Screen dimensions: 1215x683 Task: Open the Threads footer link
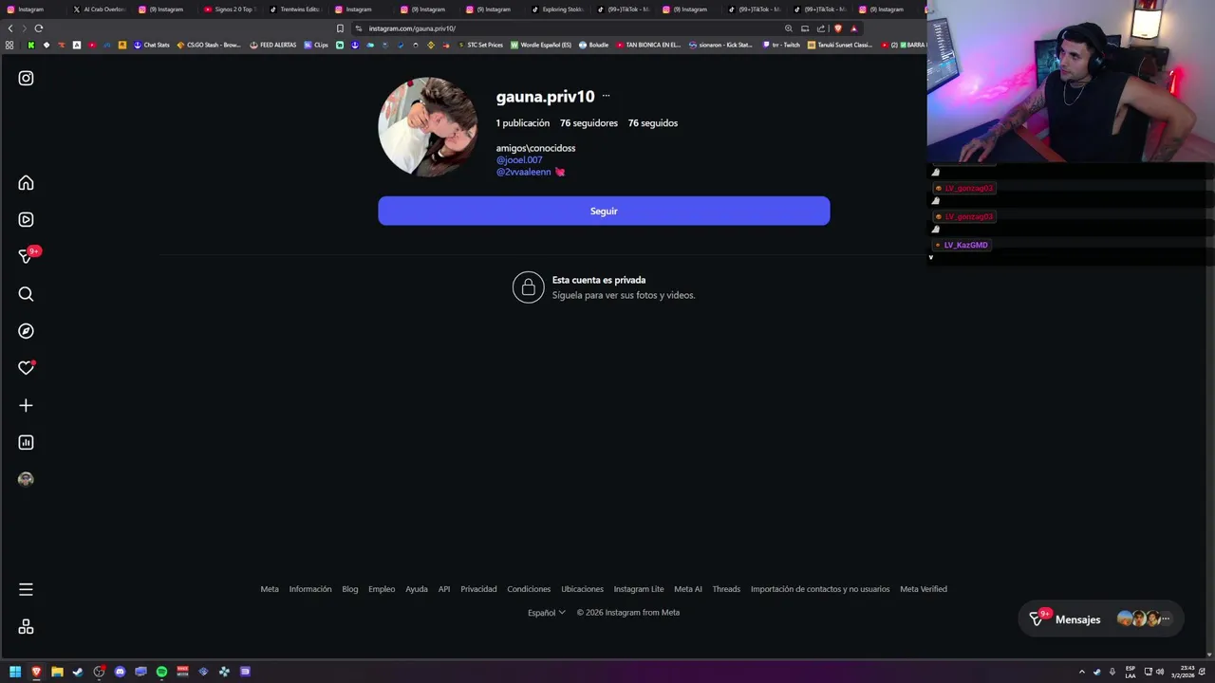coord(726,589)
